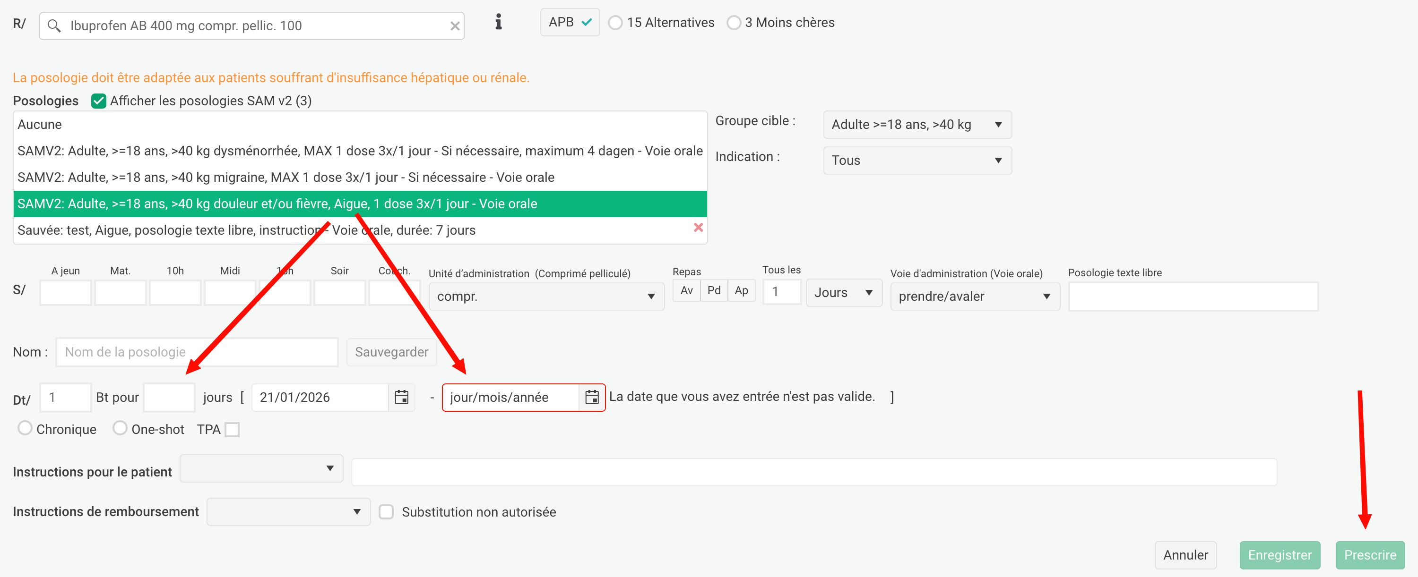Click the Prescrire button
This screenshot has width=1418, height=577.
1370,555
